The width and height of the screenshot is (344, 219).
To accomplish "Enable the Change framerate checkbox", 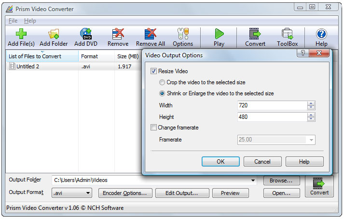I will (x=153, y=128).
